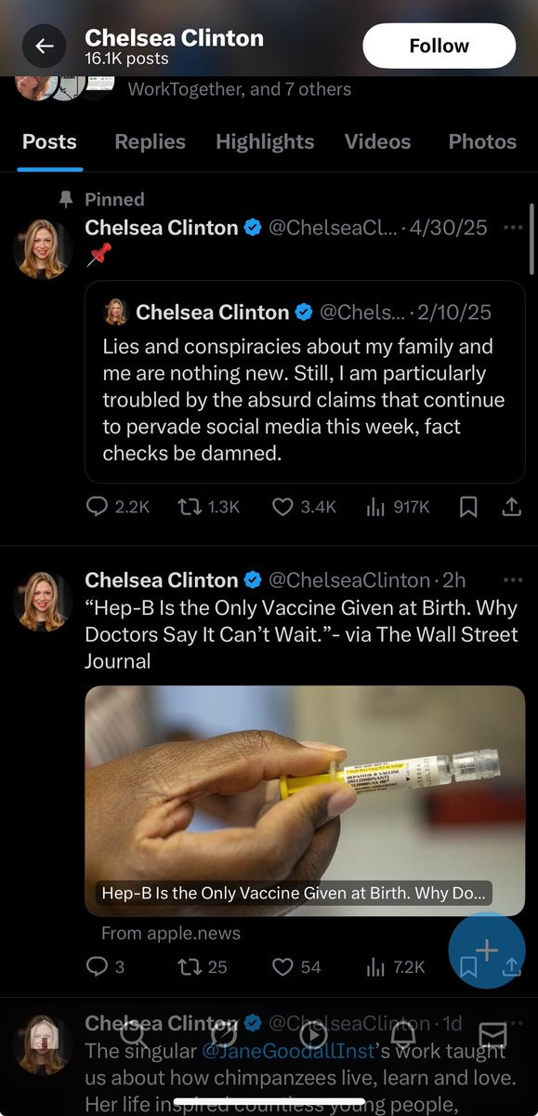Reply to the Hep-B vaccine post
Image resolution: width=538 pixels, height=1116 pixels.
98,967
